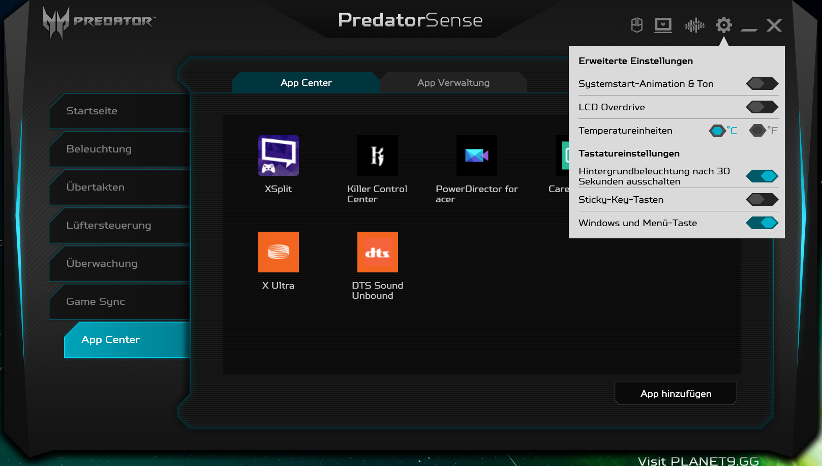Screen dimensions: 822x466
Task: Minimize the PredatorSense window
Action: [x=749, y=29]
